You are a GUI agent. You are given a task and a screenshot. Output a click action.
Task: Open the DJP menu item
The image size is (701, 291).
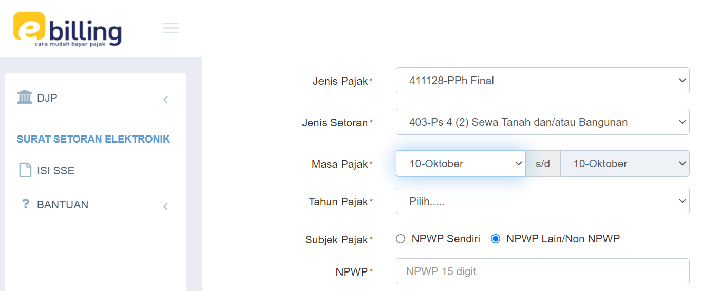(x=47, y=98)
